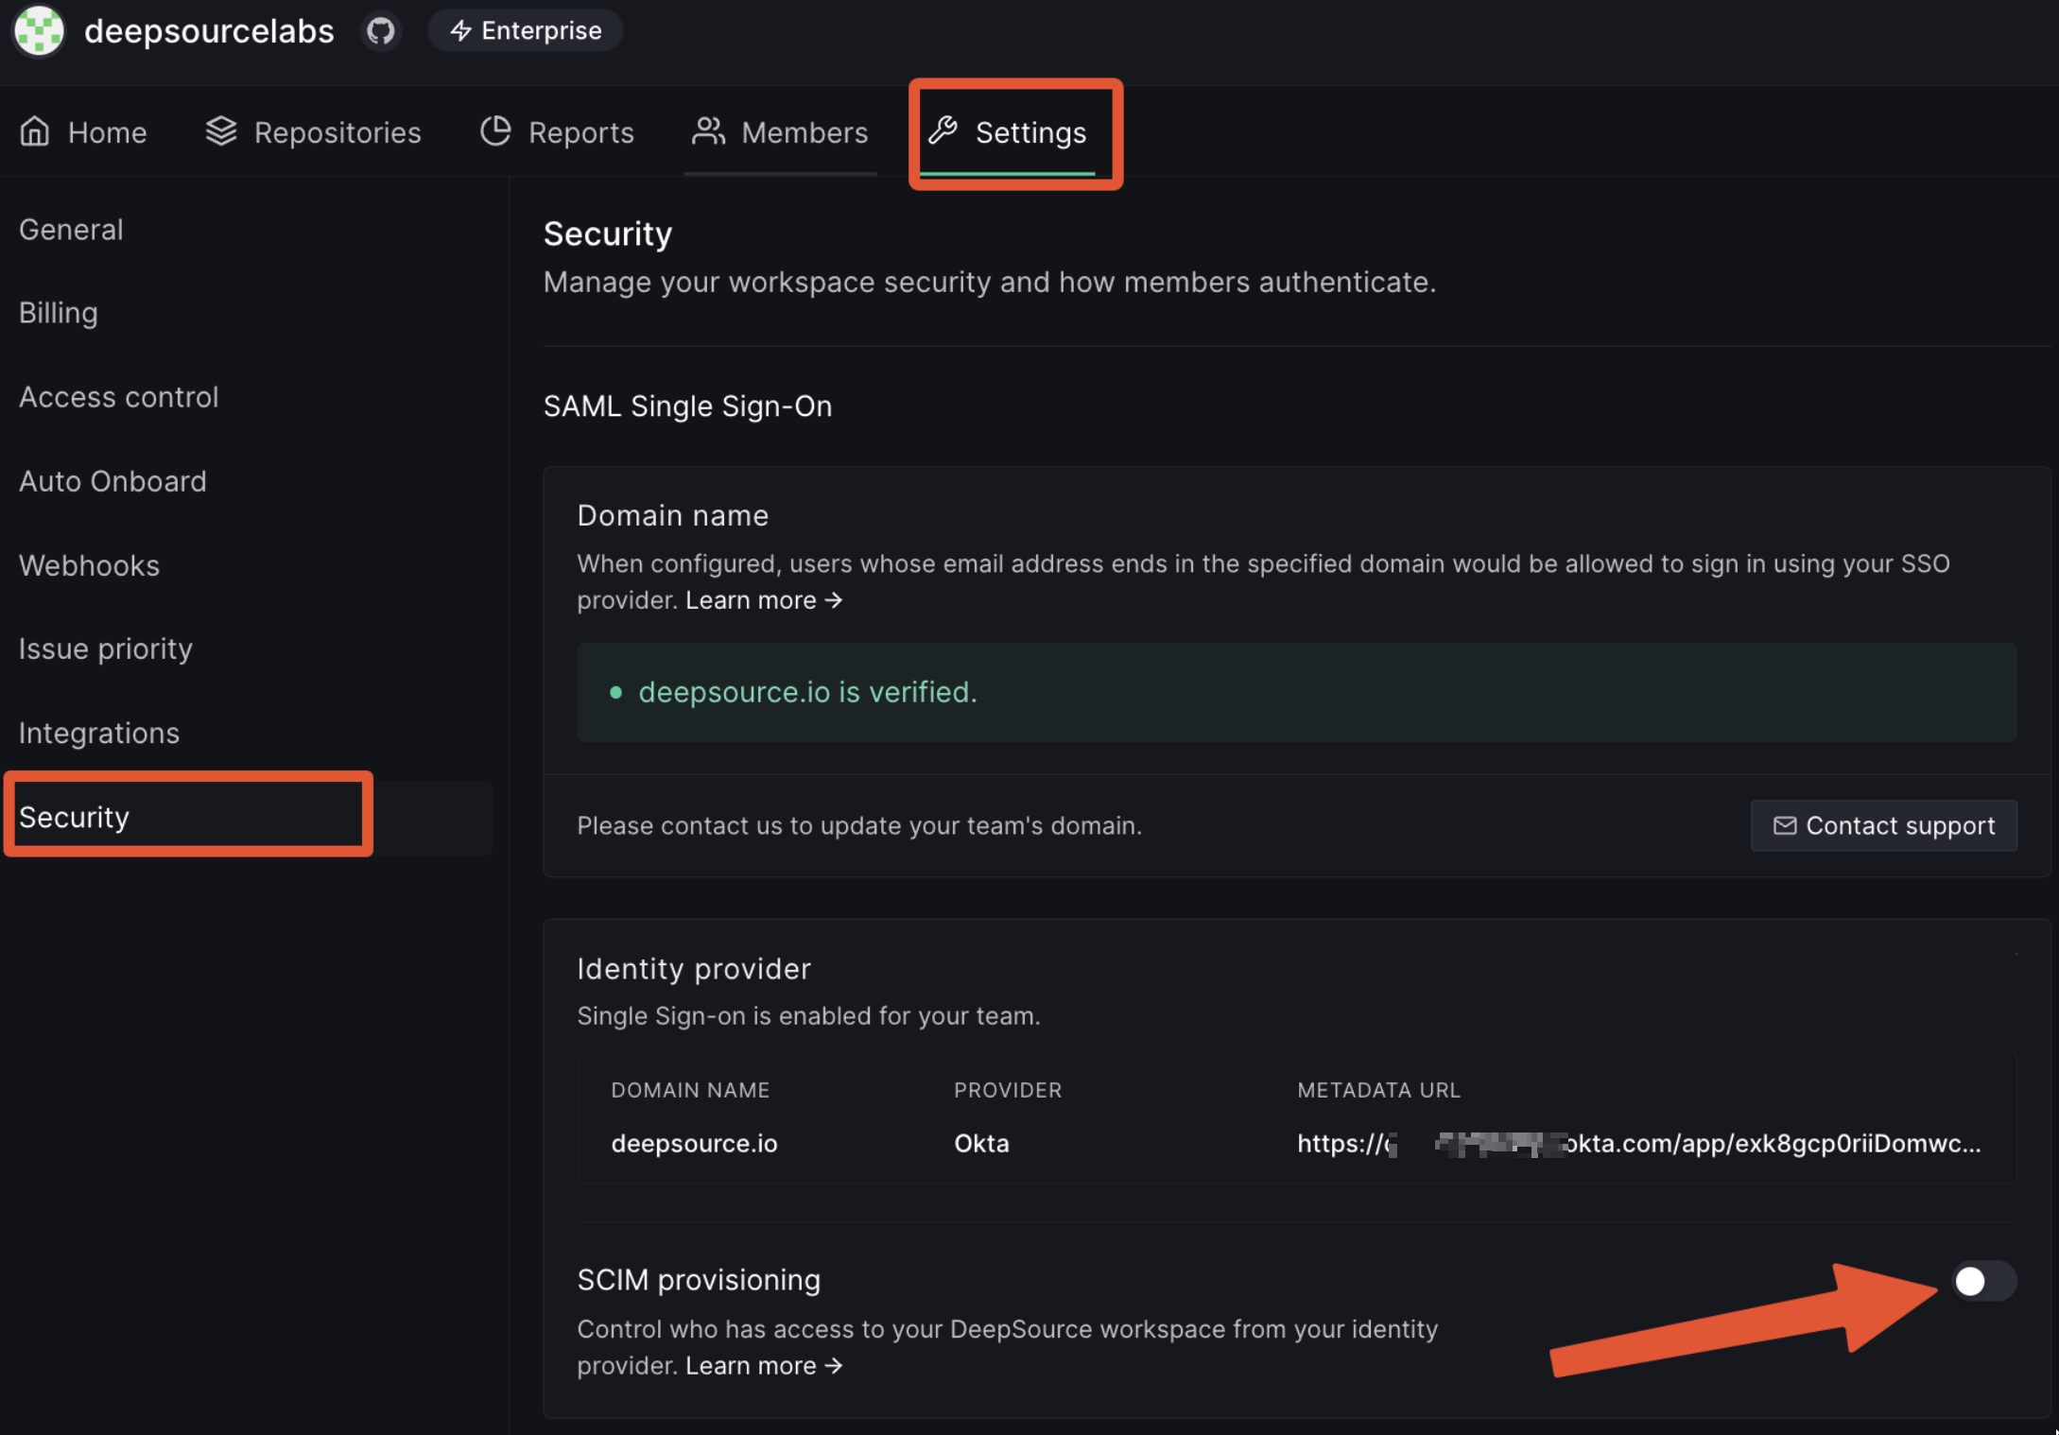The image size is (2059, 1435).
Task: Open Learn more arrow under SCIM provisioning
Action: 833,1365
